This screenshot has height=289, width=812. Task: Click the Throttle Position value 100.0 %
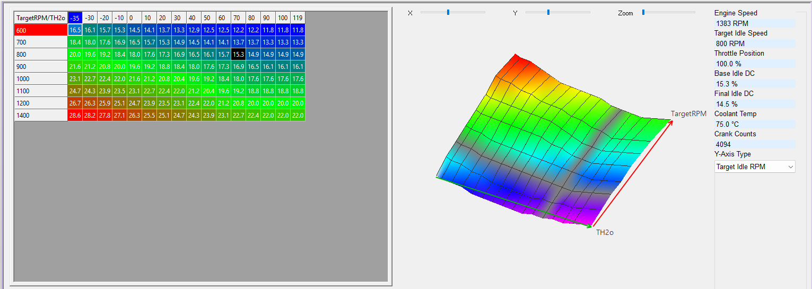(755, 64)
